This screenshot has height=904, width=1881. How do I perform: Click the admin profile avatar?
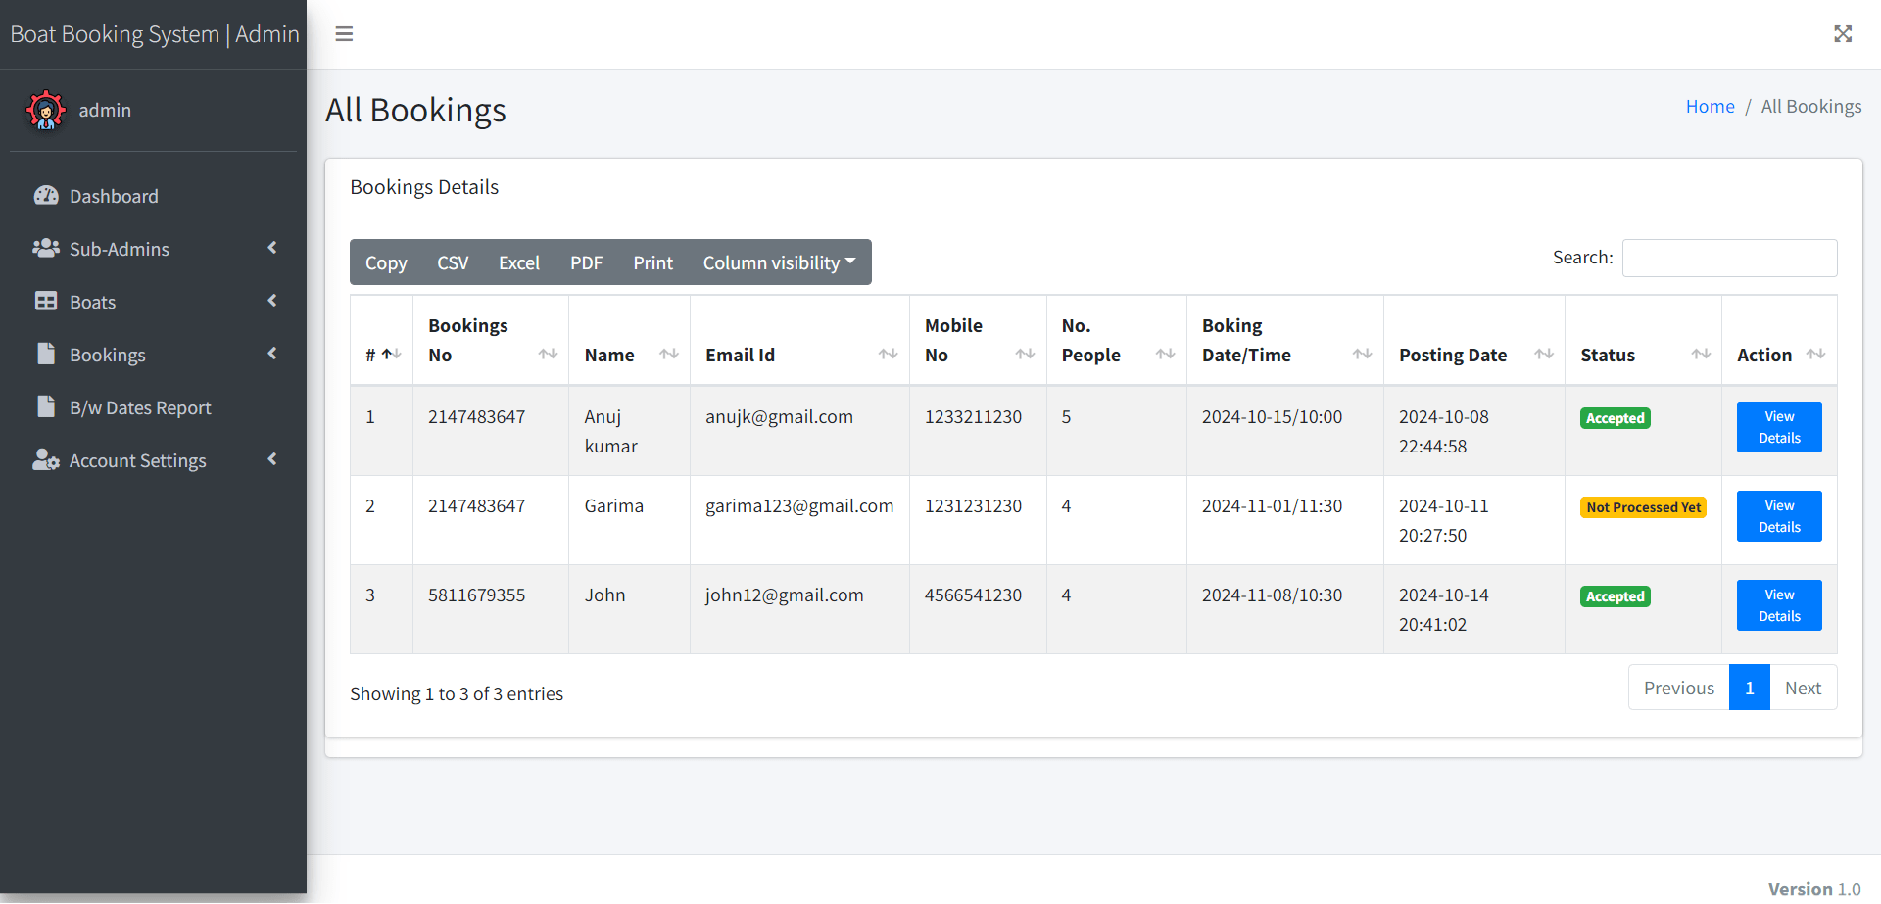pyautogui.click(x=46, y=110)
